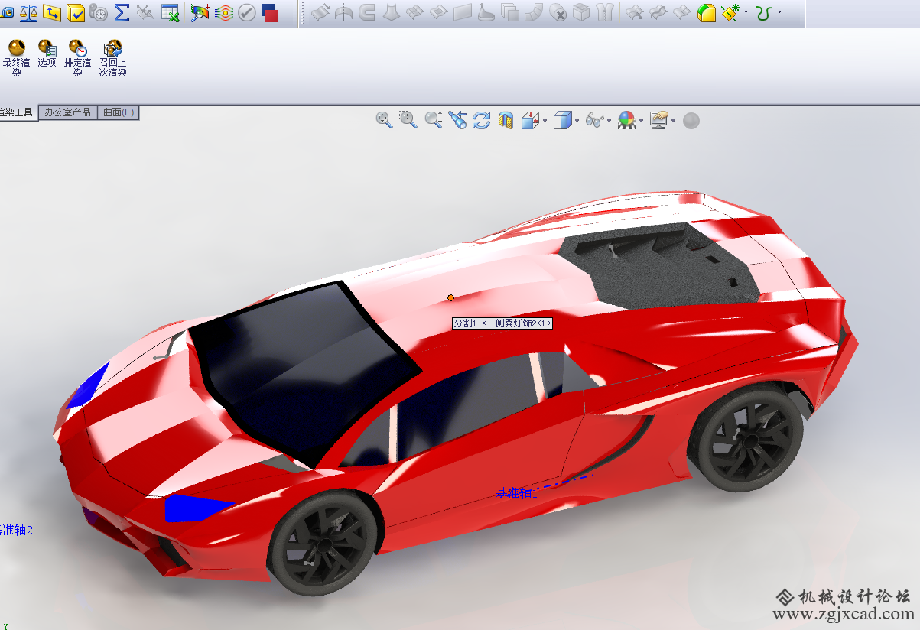
Task: Expand the Apply Scene dropdown arrow
Action: click(x=642, y=120)
